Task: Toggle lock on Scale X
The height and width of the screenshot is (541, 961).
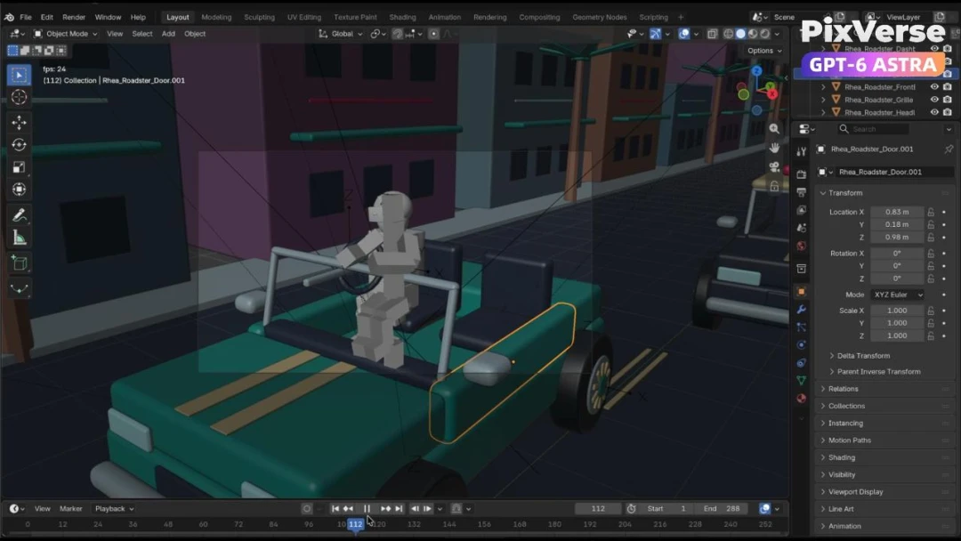Action: pos(931,311)
